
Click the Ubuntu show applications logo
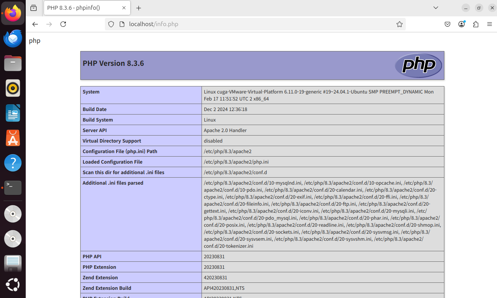[13, 285]
